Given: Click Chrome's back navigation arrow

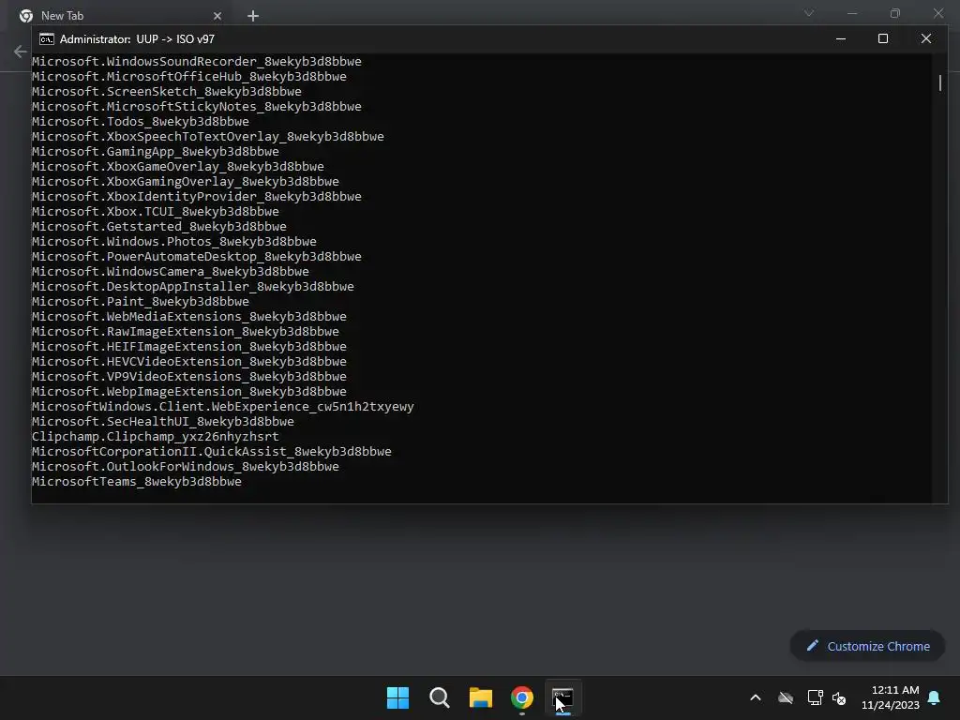Looking at the screenshot, I should (x=21, y=52).
